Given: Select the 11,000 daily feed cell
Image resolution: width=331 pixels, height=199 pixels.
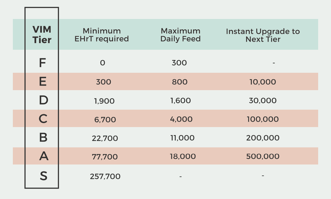Looking at the screenshot, I should pyautogui.click(x=182, y=138).
